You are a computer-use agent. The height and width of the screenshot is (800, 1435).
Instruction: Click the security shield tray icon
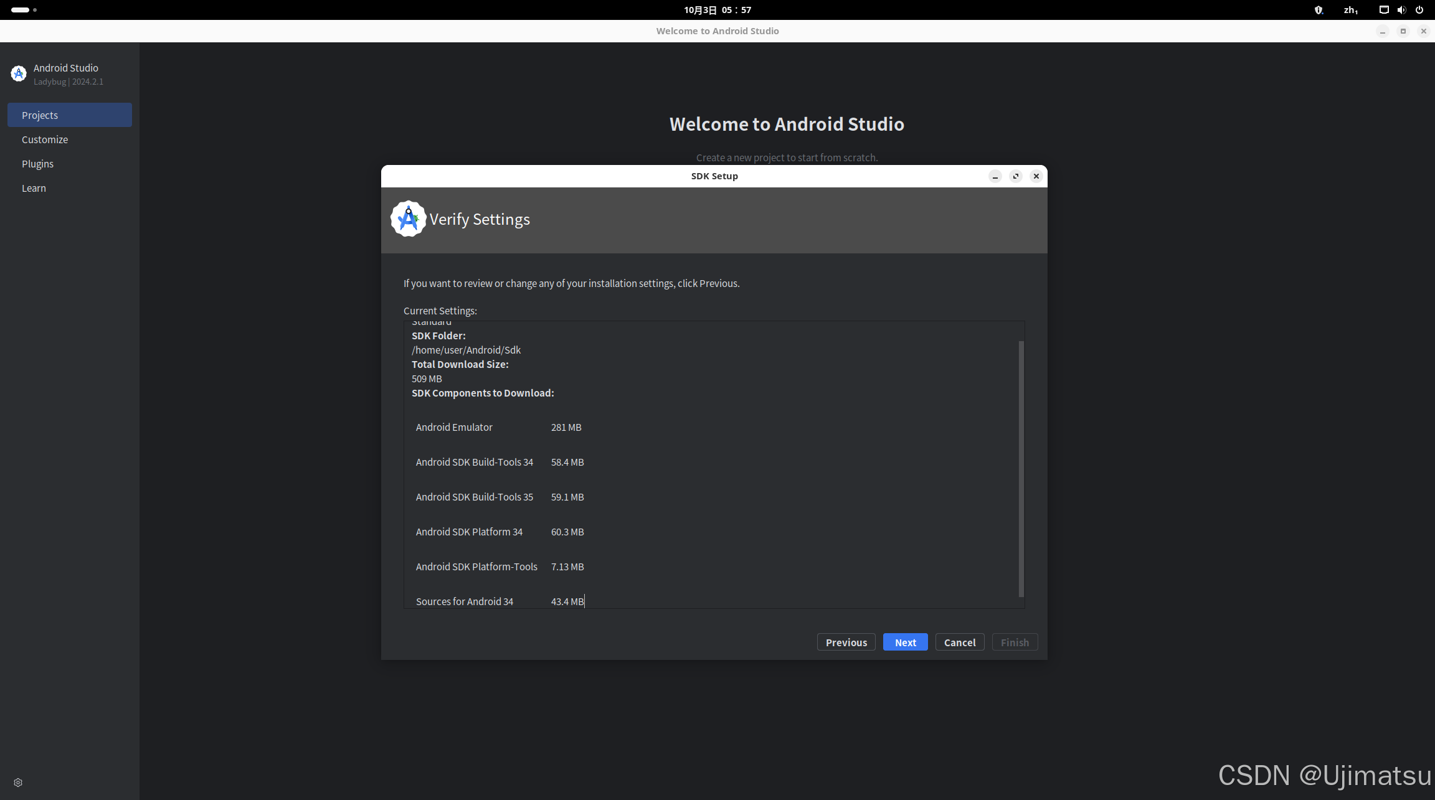coord(1319,10)
